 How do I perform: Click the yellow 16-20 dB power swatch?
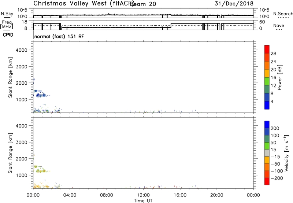tap(267, 73)
